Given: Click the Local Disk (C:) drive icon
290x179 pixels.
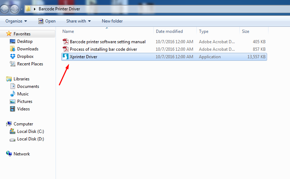Looking at the screenshot, I should 13,131.
